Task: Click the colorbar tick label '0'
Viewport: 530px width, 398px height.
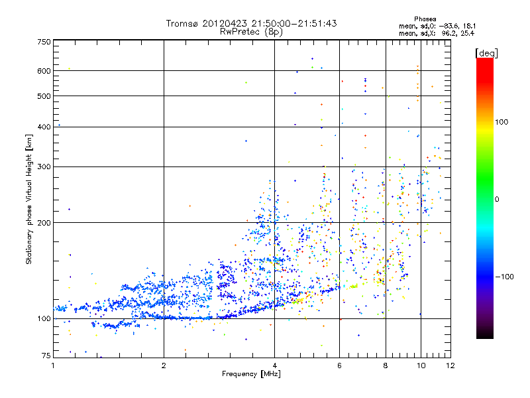Action: (497, 199)
